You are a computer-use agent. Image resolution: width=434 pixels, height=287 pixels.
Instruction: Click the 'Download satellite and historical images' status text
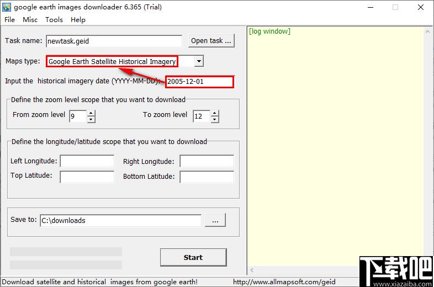99,282
